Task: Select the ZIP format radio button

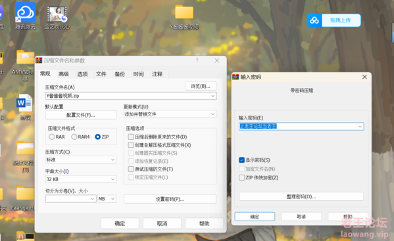Action: 98,137
